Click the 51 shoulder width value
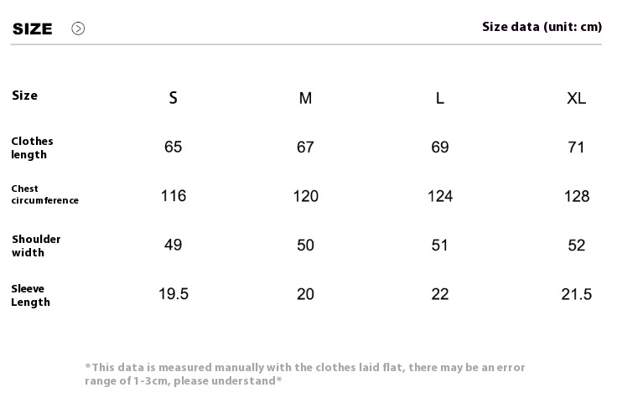The height and width of the screenshot is (398, 617). (x=439, y=245)
